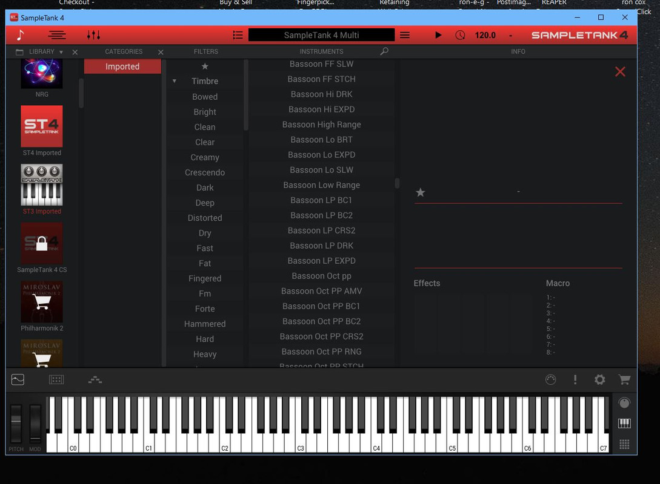Toggle the Creamy timbre filter

pyautogui.click(x=205, y=157)
